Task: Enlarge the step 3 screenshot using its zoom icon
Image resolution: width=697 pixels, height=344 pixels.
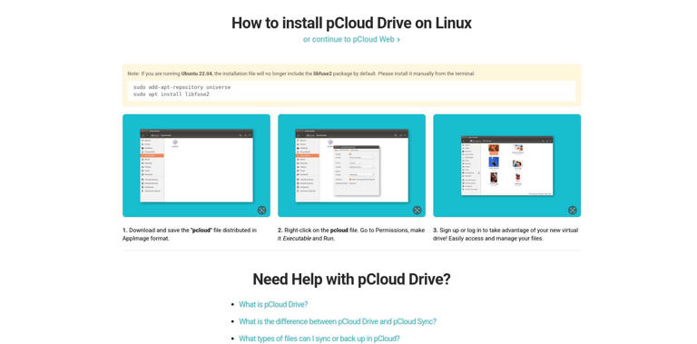Action: [573, 211]
